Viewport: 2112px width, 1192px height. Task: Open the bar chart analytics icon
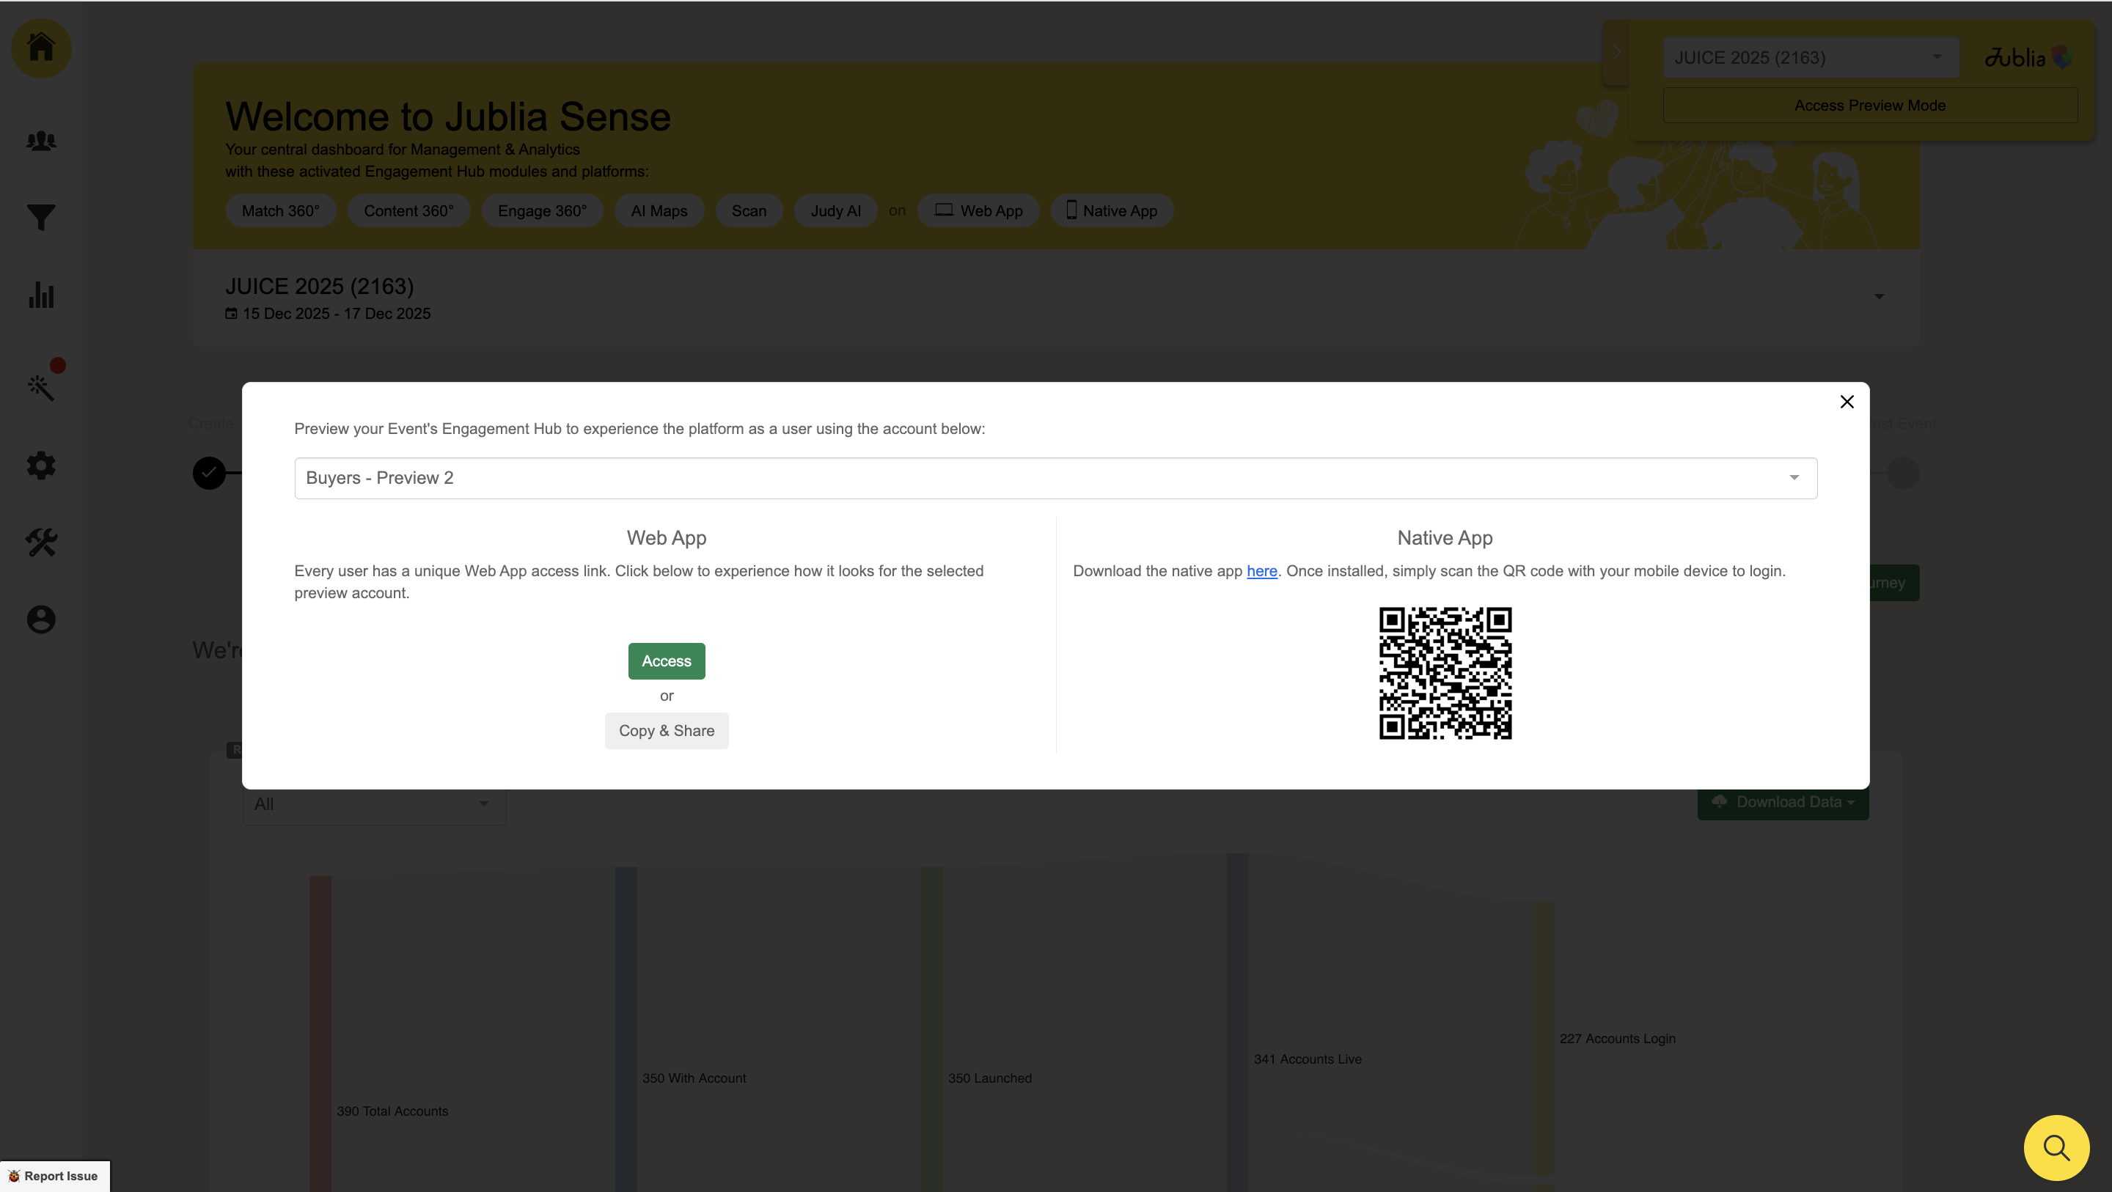pos(41,295)
